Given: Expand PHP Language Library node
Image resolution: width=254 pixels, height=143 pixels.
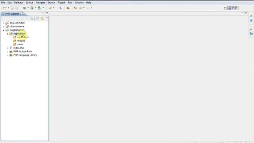Looking at the screenshot, I should coord(7,55).
